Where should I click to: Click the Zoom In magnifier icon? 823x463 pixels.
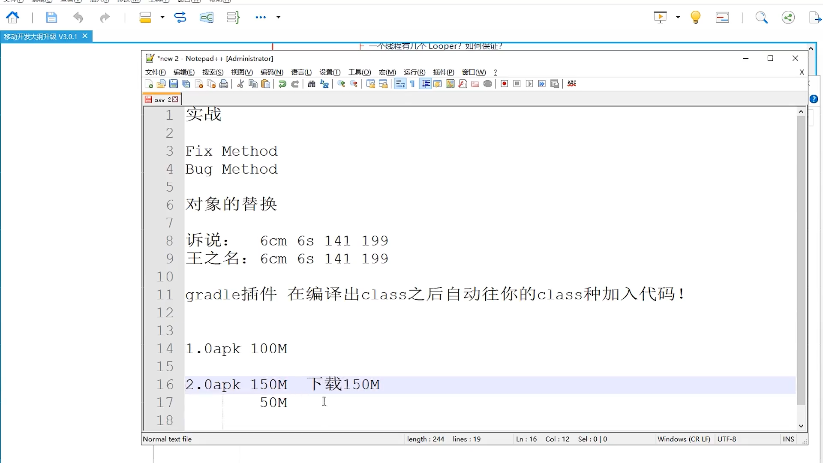[341, 84]
